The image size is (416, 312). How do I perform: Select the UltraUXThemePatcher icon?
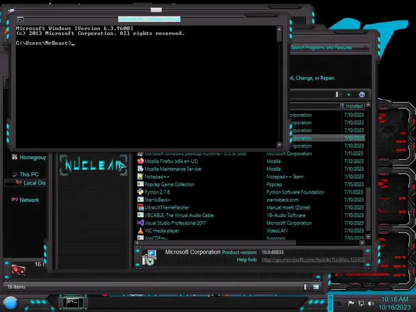pos(140,207)
